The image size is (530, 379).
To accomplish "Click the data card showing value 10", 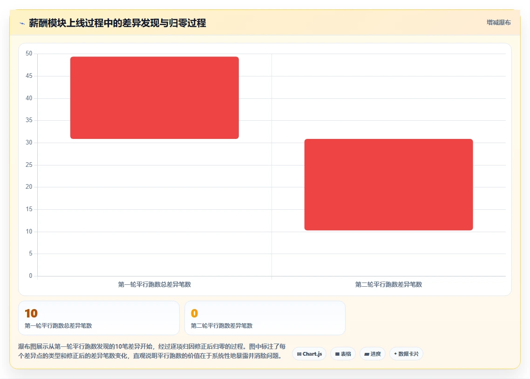I will [99, 318].
